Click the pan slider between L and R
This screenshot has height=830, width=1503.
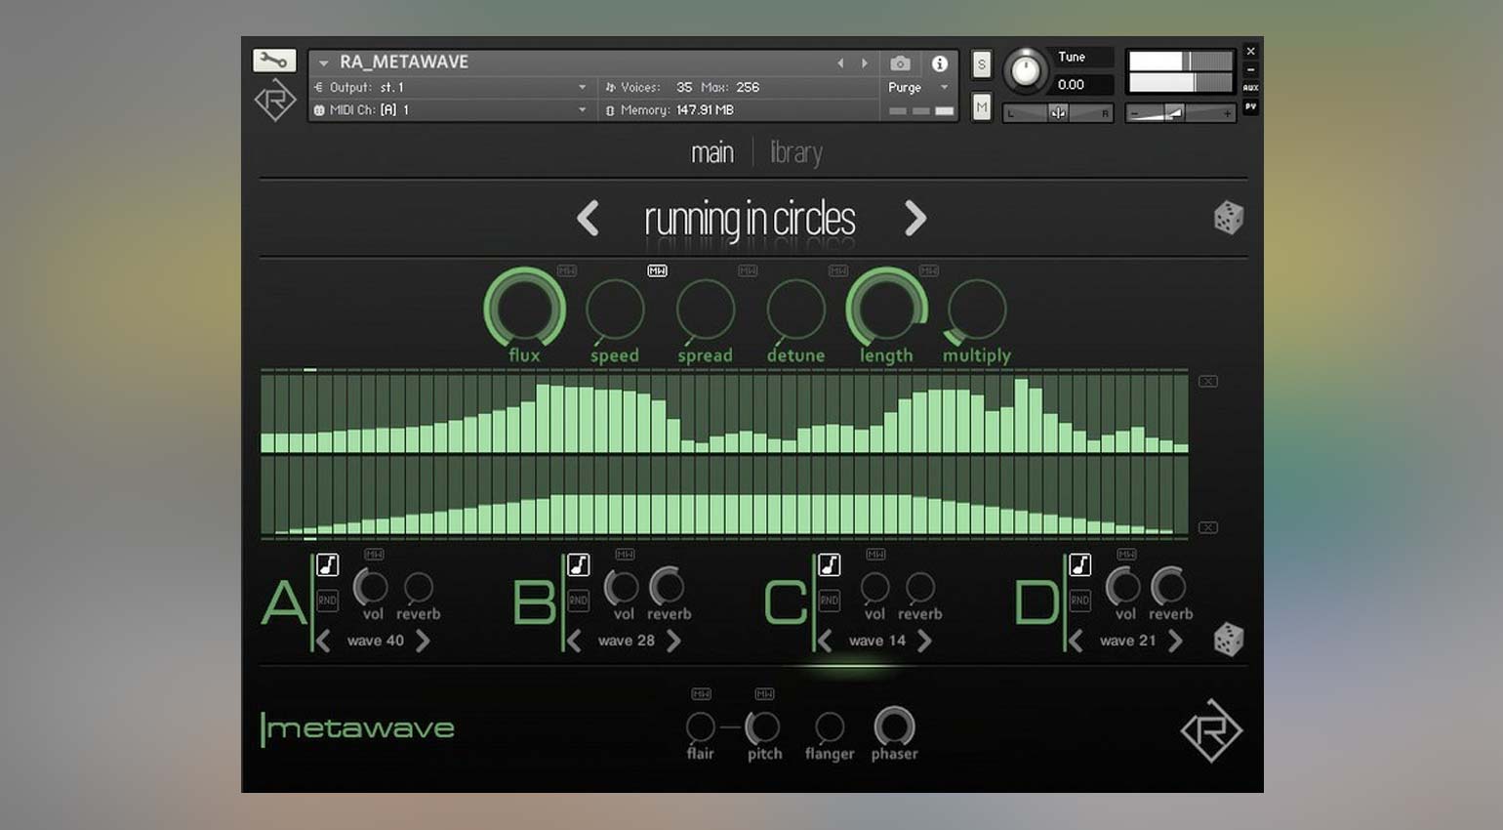click(1058, 113)
